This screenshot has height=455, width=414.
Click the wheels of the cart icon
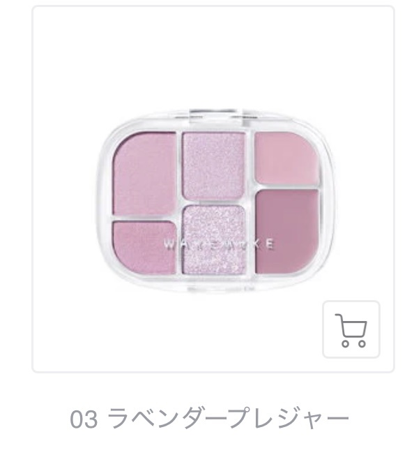353,343
